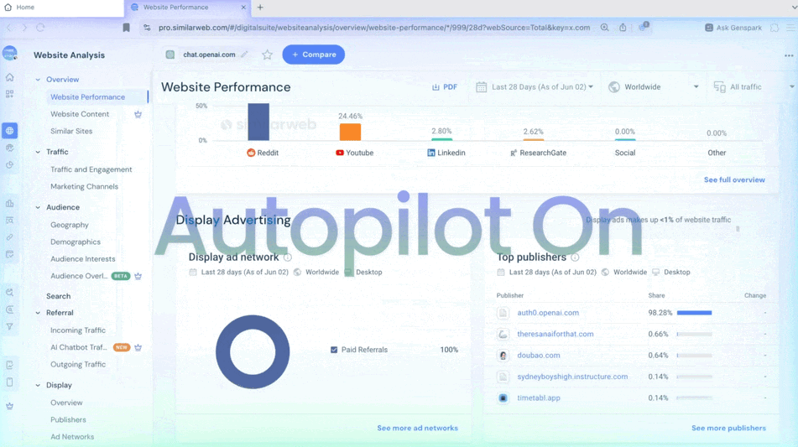
Task: Open timetabl.app publisher link
Action: tap(539, 398)
